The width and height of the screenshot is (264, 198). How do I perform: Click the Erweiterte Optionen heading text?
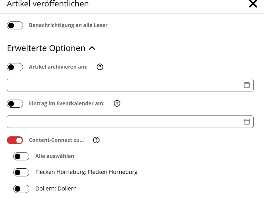click(x=46, y=48)
